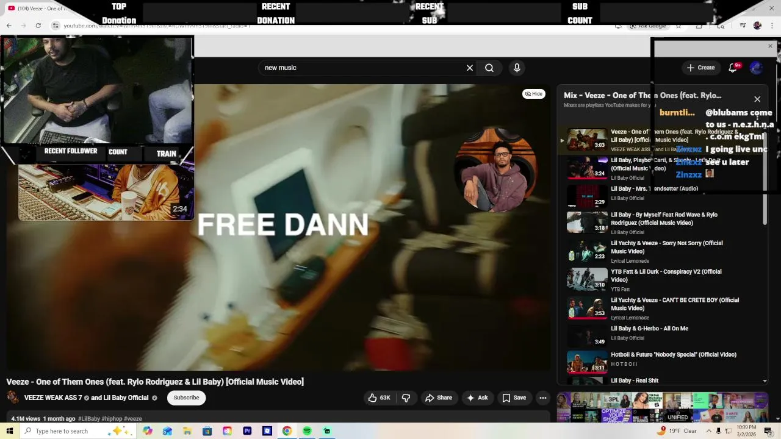Click the main video player area
The width and height of the screenshot is (781, 439).
pos(278,227)
